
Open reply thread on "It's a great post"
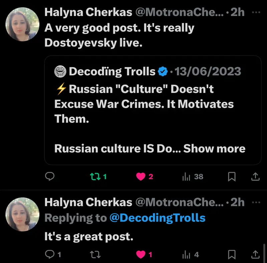50,255
